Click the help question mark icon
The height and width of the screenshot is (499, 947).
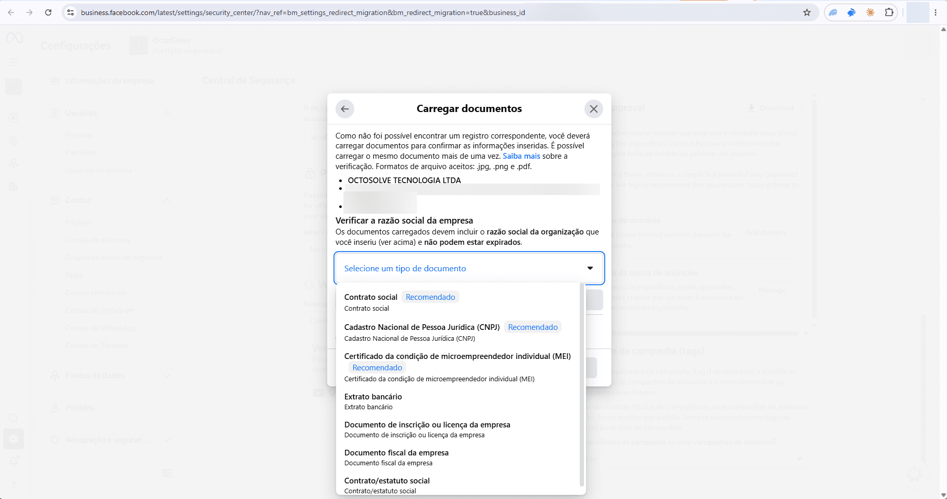point(13,484)
